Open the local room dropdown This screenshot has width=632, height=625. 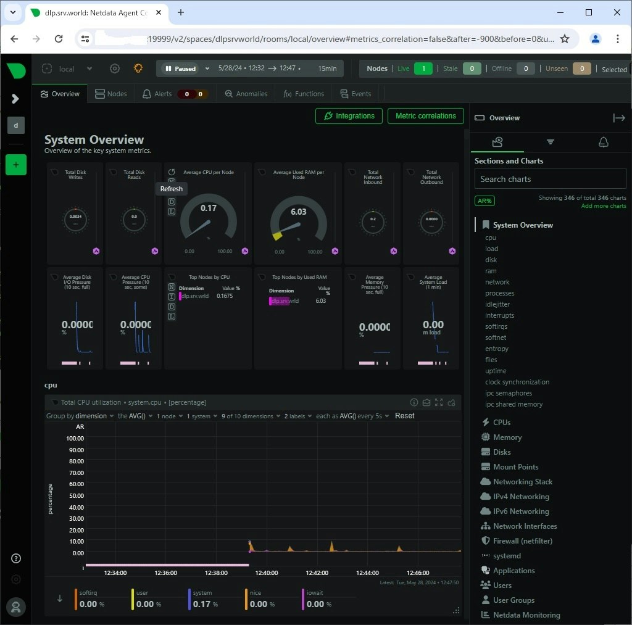point(67,69)
